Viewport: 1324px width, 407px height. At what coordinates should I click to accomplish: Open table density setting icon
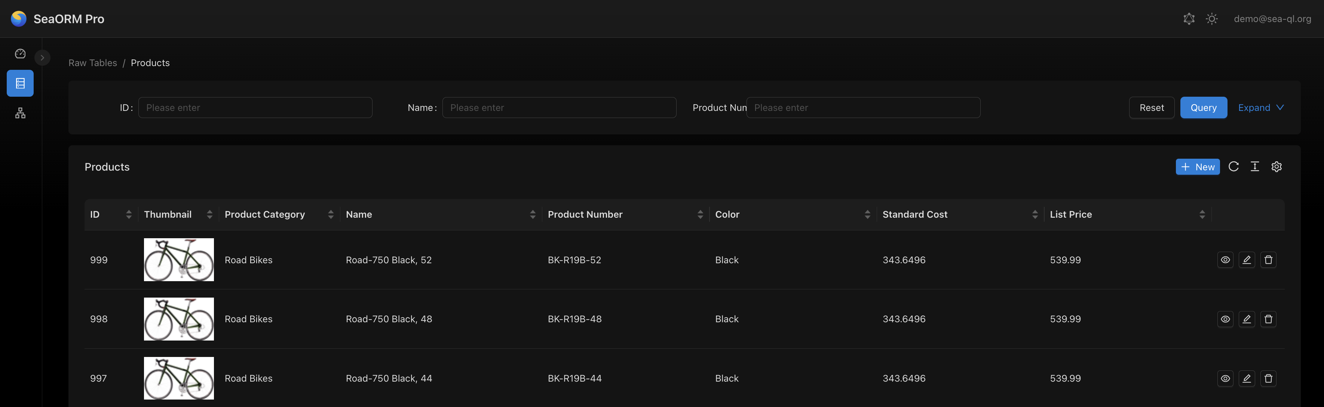pyautogui.click(x=1254, y=167)
